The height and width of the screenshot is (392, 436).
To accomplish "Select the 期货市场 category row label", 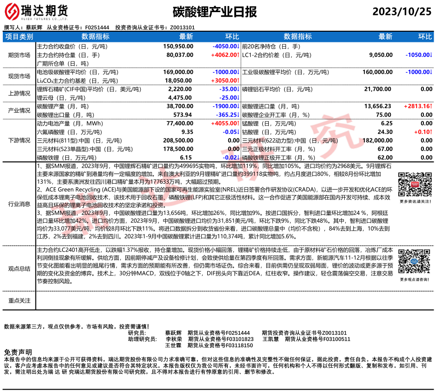I will [x=19, y=55].
